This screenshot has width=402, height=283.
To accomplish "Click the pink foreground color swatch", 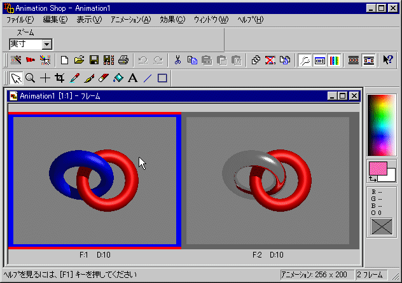I will pyautogui.click(x=378, y=169).
